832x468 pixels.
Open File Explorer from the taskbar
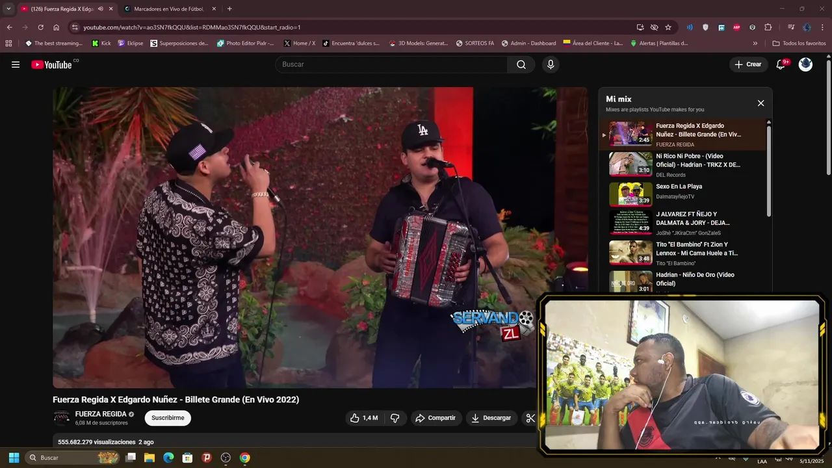point(149,458)
